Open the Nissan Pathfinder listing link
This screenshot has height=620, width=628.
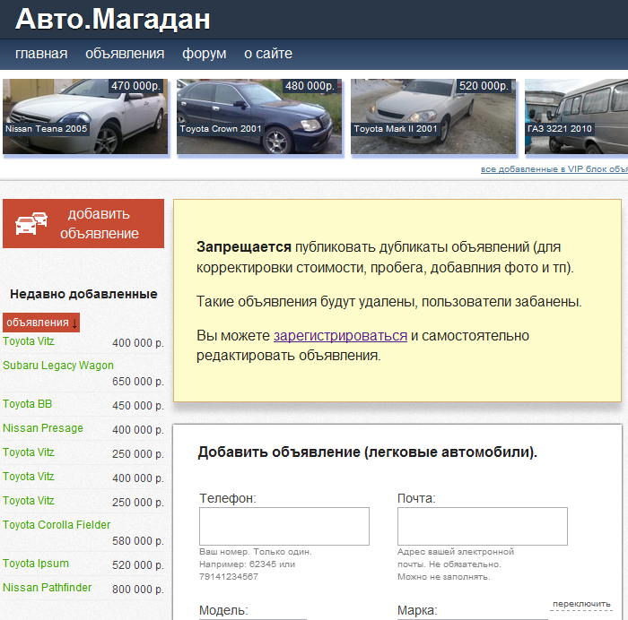click(x=47, y=588)
